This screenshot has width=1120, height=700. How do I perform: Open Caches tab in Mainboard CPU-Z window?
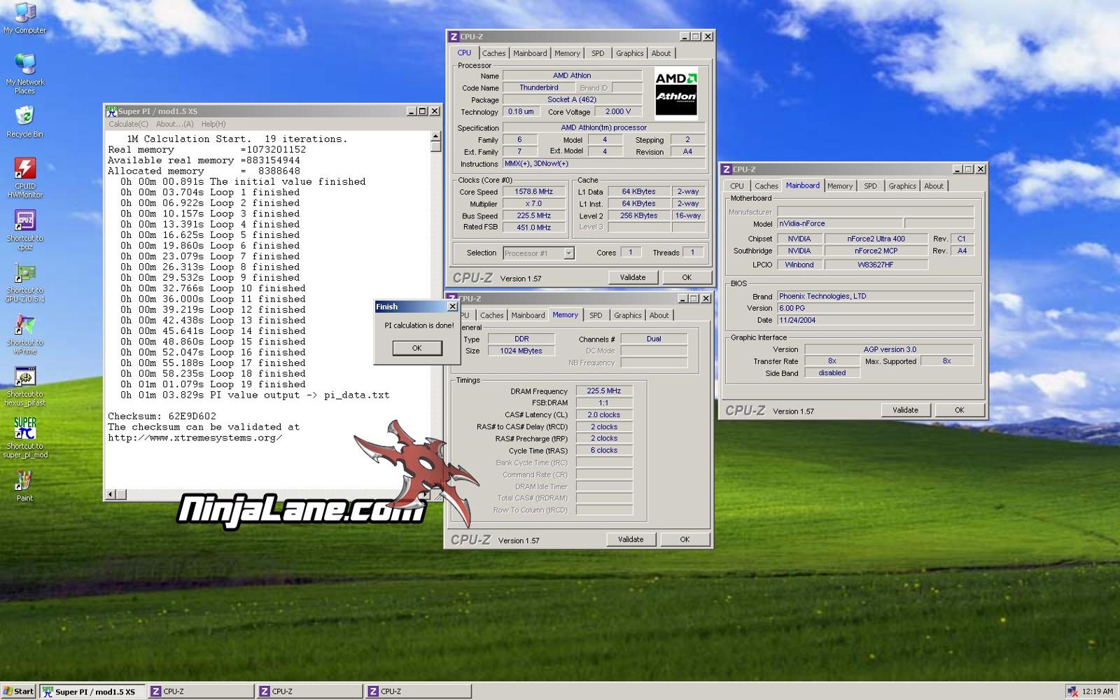click(x=766, y=186)
